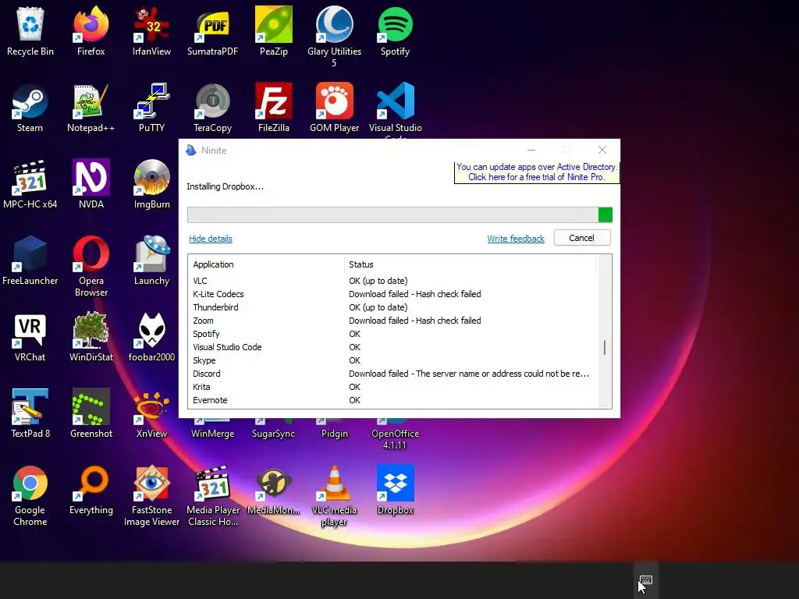The height and width of the screenshot is (599, 799).
Task: Select the Spotify icon on the desktop
Action: [x=395, y=26]
